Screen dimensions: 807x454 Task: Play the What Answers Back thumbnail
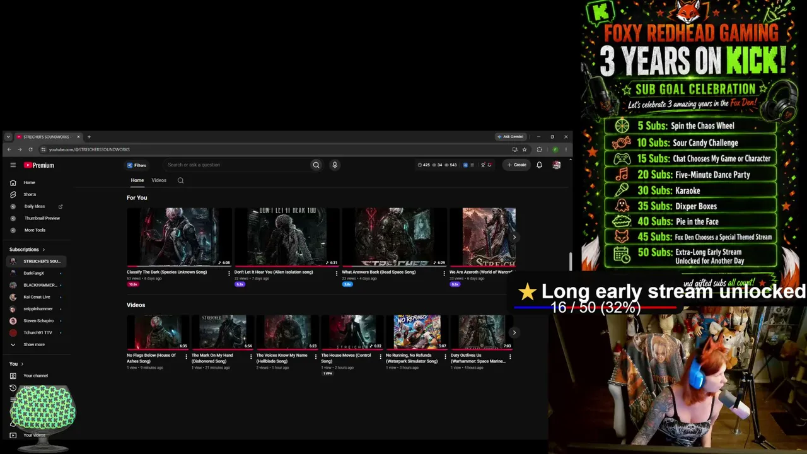click(x=395, y=237)
